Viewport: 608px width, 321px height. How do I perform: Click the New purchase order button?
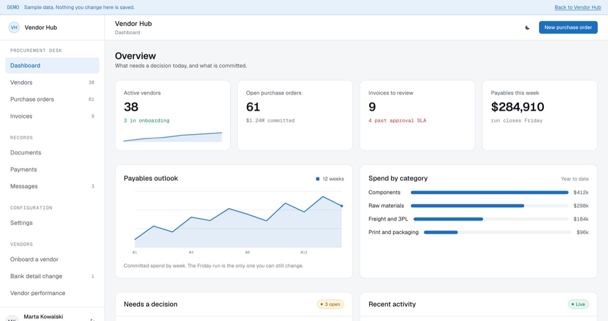[x=568, y=27]
